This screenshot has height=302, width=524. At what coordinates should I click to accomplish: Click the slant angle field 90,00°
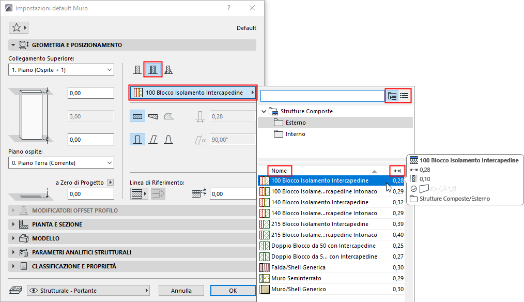click(x=233, y=140)
